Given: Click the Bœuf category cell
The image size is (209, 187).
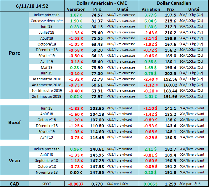Looking at the screenshot, I should coord(15,123).
